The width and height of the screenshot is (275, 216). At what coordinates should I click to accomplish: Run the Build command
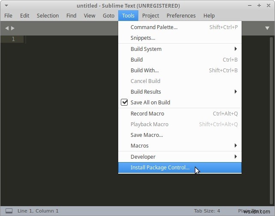coord(180,59)
